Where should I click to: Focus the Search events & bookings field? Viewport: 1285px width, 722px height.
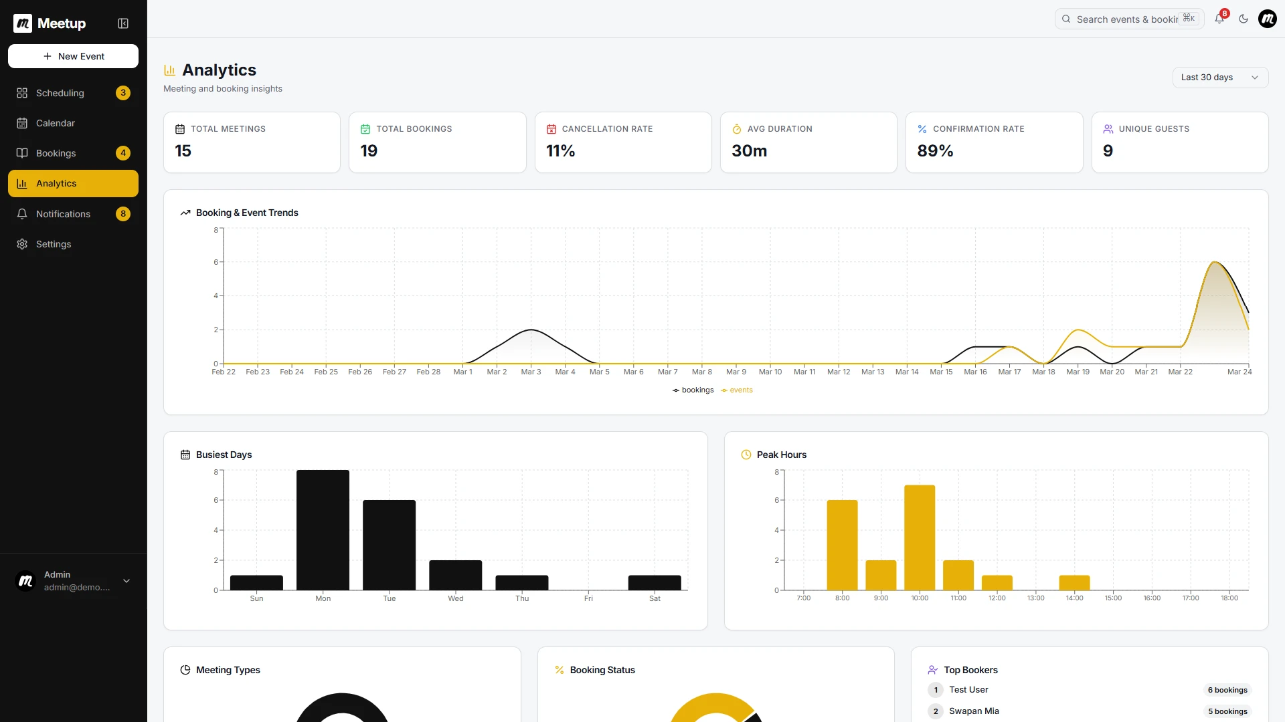click(1129, 19)
